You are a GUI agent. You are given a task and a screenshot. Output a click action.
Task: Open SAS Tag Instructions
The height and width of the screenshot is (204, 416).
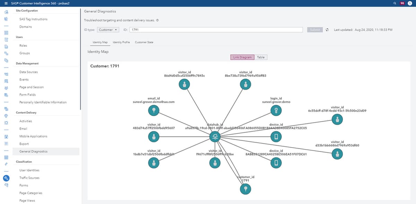click(x=34, y=19)
